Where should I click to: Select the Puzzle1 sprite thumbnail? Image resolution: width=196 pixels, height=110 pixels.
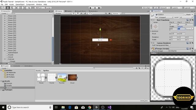click(x=62, y=77)
